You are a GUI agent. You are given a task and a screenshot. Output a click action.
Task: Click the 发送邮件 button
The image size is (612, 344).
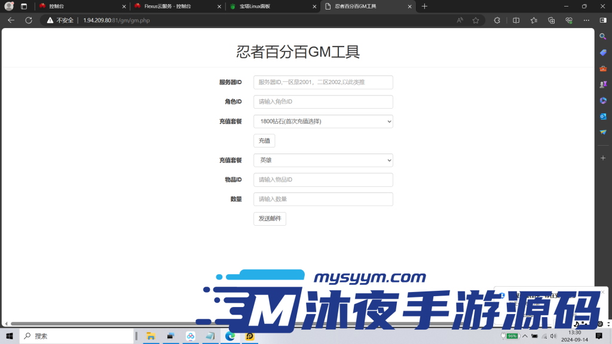pyautogui.click(x=270, y=218)
